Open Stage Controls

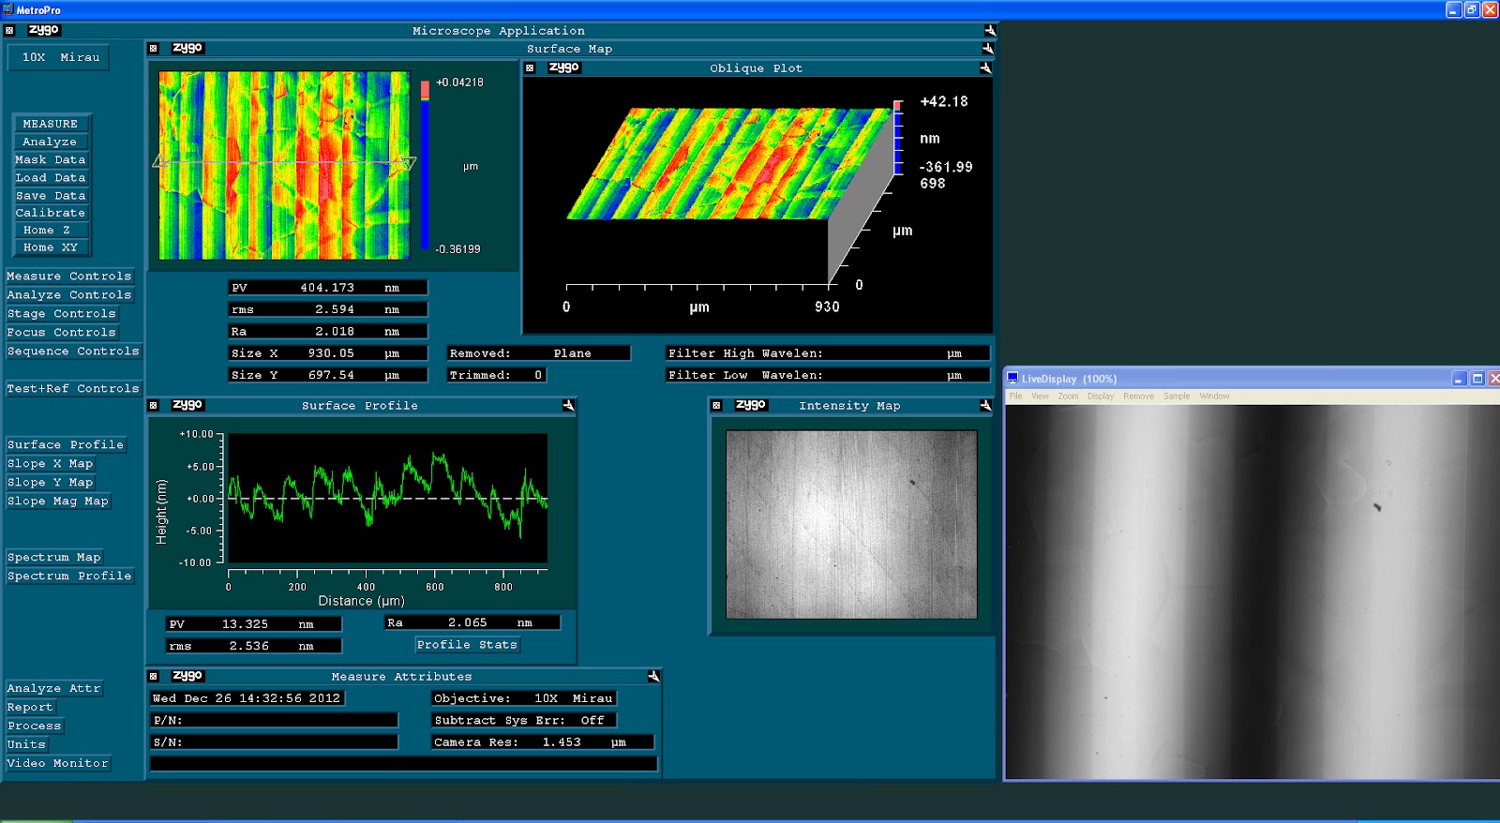coord(62,314)
